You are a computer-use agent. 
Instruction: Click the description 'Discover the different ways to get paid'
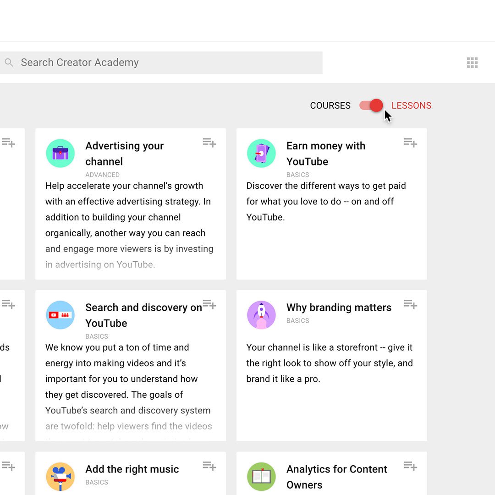click(x=326, y=201)
